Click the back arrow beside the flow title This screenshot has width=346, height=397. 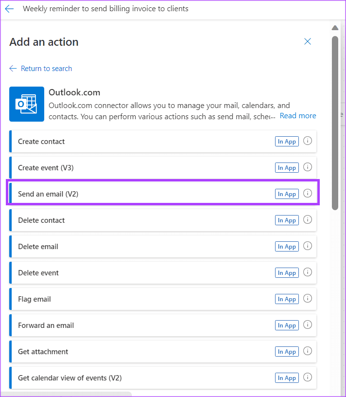[9, 9]
